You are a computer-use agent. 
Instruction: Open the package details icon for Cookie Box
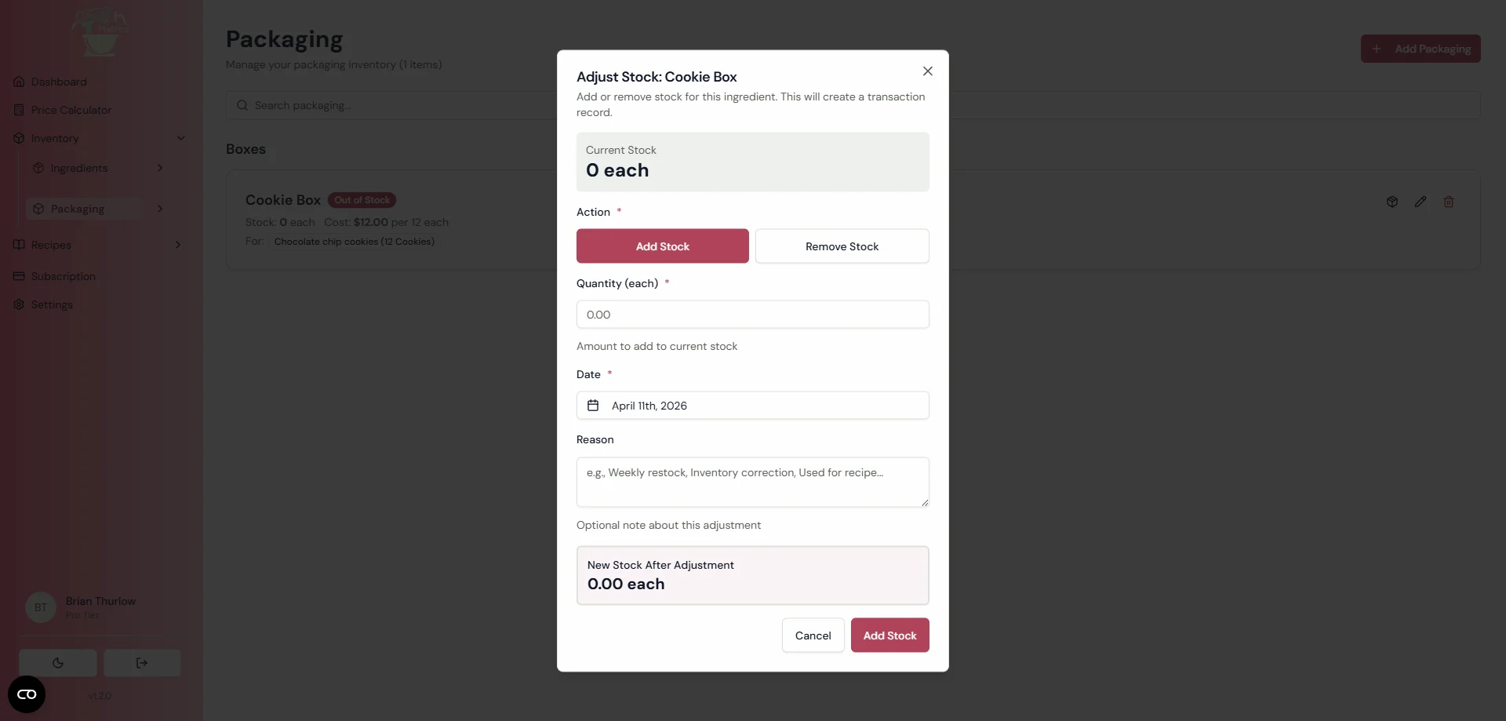1392,202
